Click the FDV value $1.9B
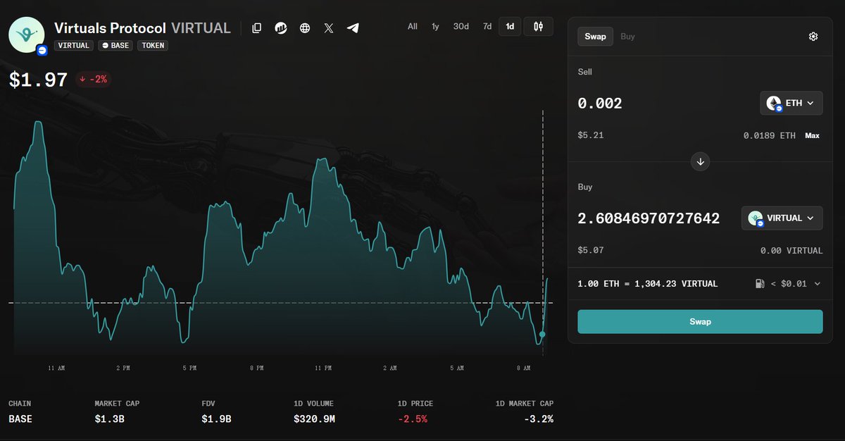This screenshot has height=441, width=845. [216, 419]
